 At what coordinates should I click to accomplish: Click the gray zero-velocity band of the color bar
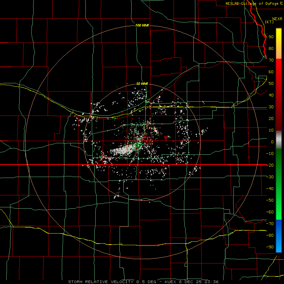coord(279,139)
